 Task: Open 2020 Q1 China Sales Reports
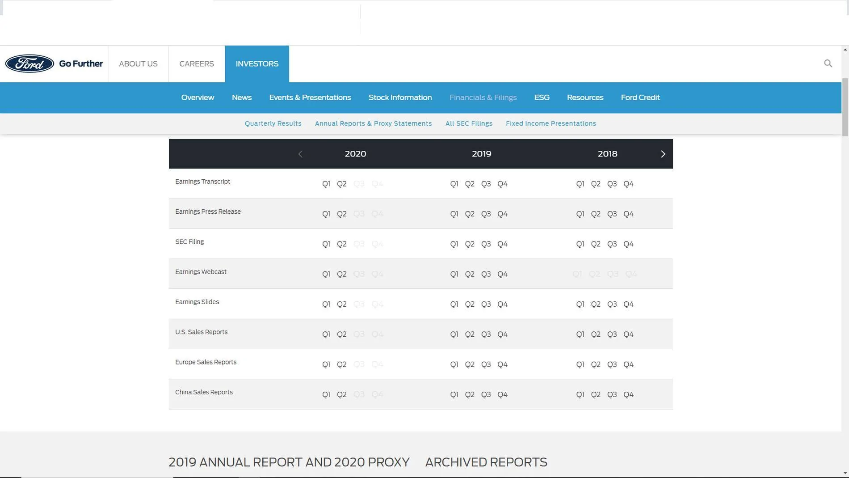coord(326,394)
